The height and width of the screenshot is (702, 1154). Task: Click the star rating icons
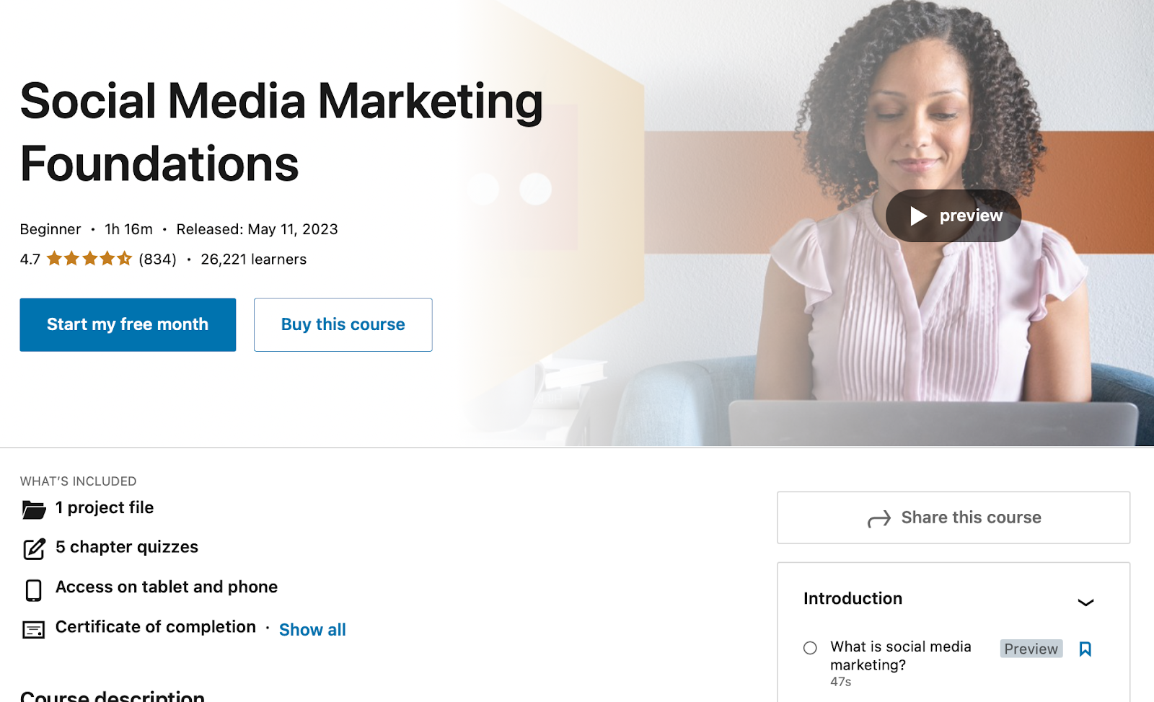click(x=89, y=259)
